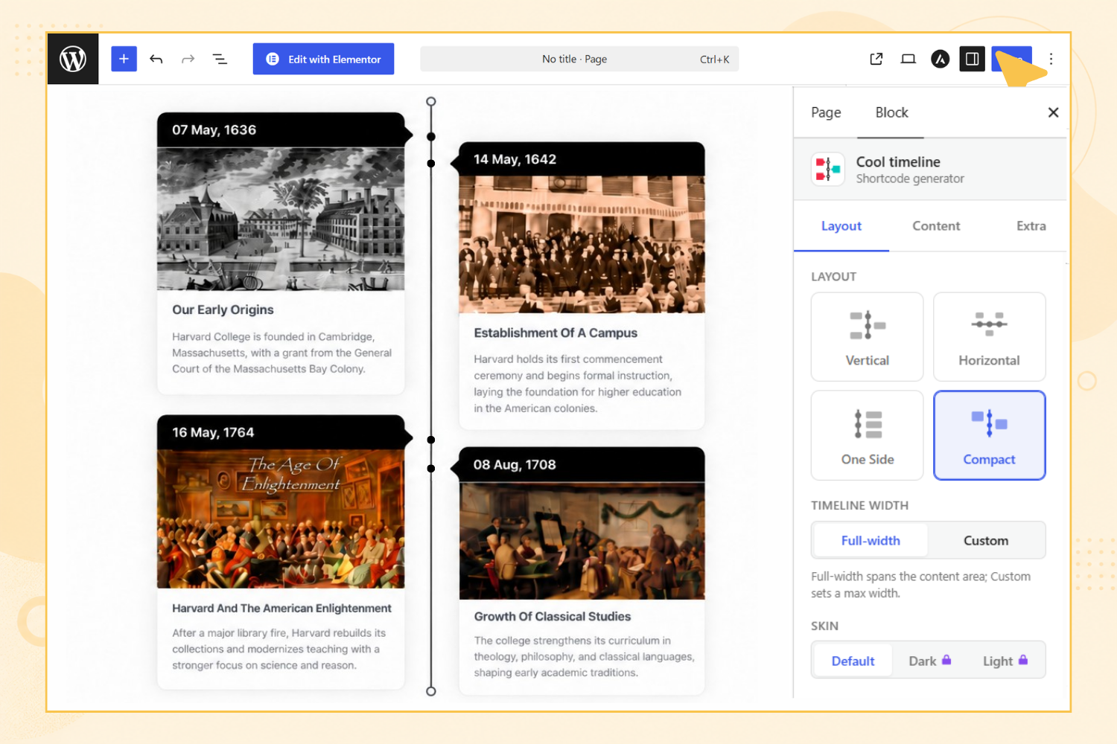Switch to the Block tab
This screenshot has width=1117, height=744.
coord(891,112)
